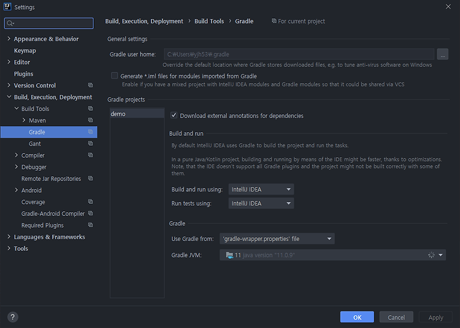Uncheck Download external annotations for dependencies
This screenshot has width=460, height=328.
[x=174, y=115]
